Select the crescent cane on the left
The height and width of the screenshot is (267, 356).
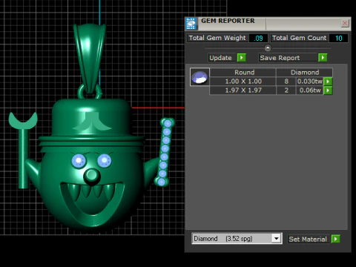tap(23, 151)
